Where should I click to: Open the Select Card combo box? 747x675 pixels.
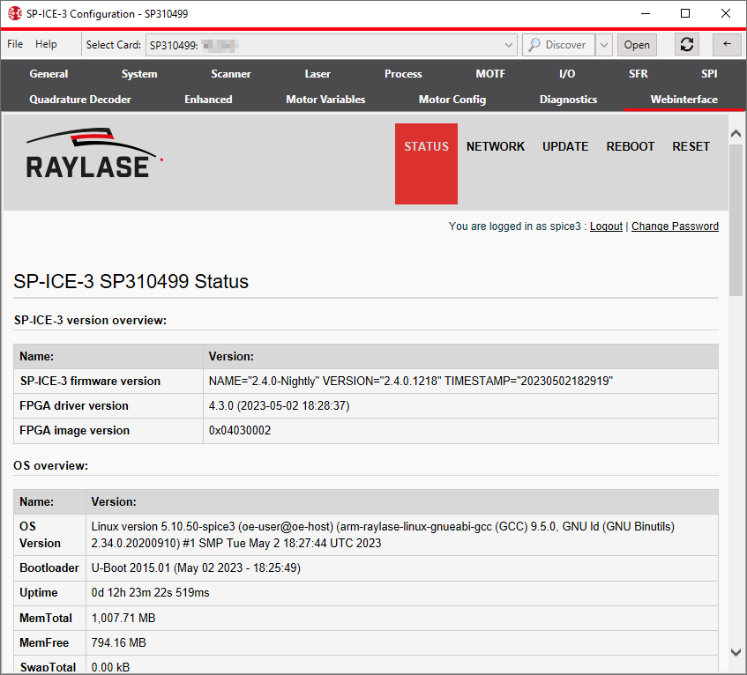coord(331,45)
